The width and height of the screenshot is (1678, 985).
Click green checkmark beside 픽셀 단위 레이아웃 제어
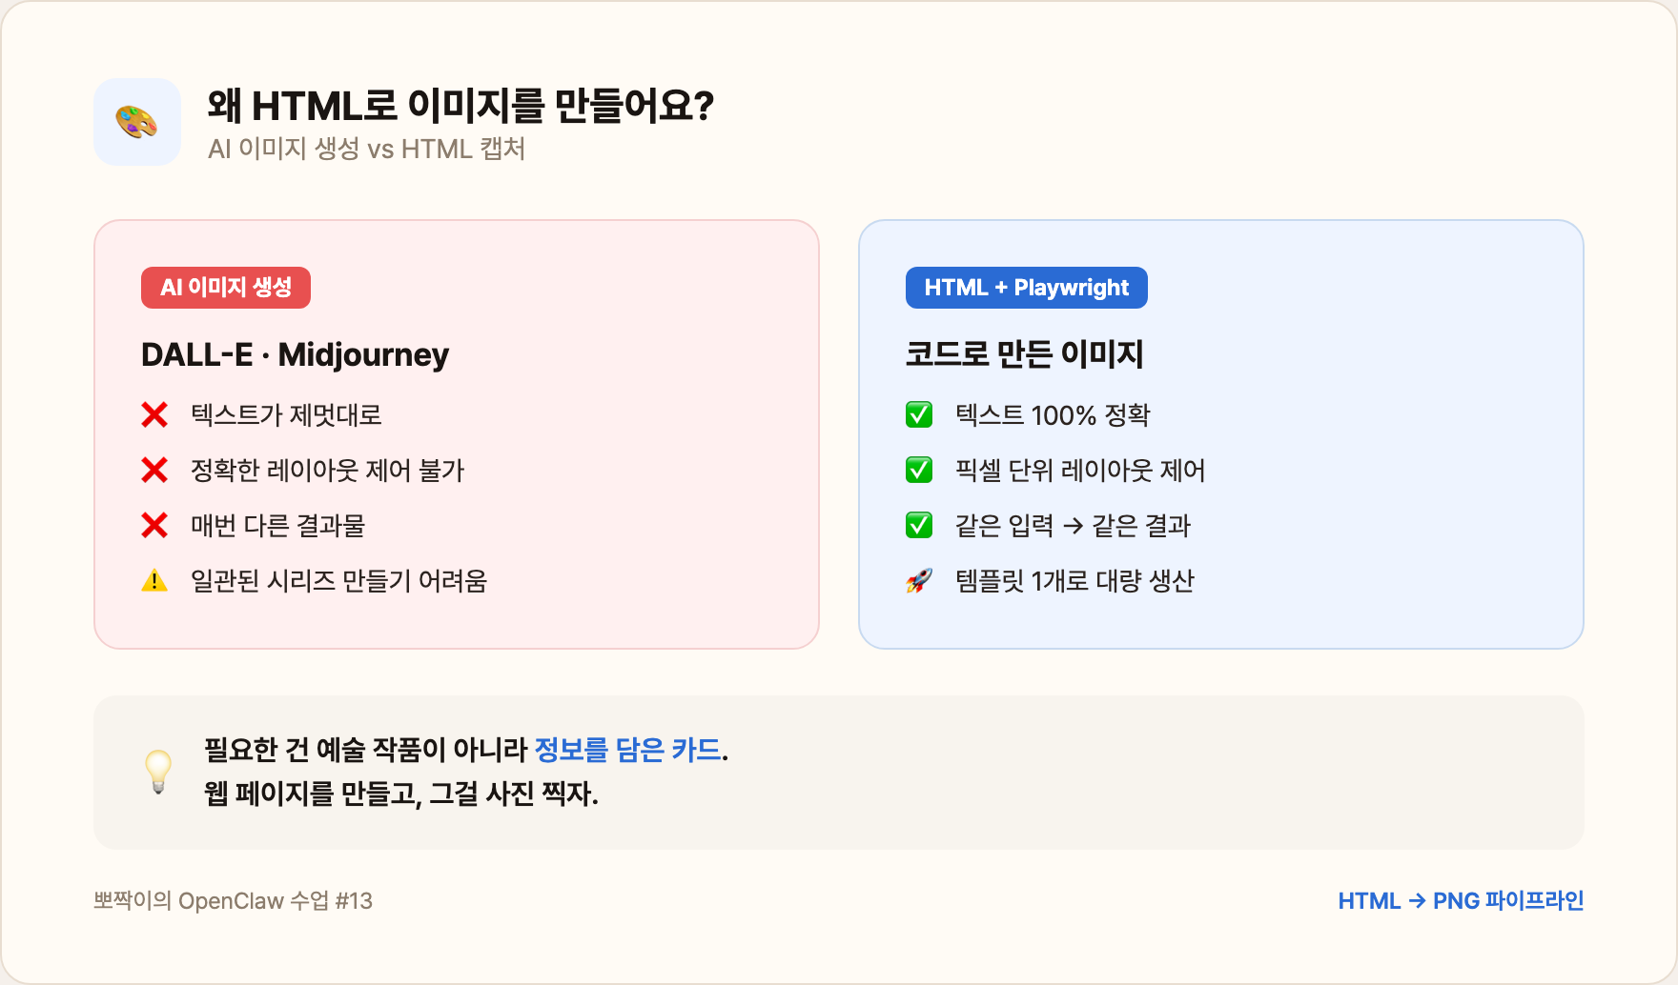pos(919,471)
